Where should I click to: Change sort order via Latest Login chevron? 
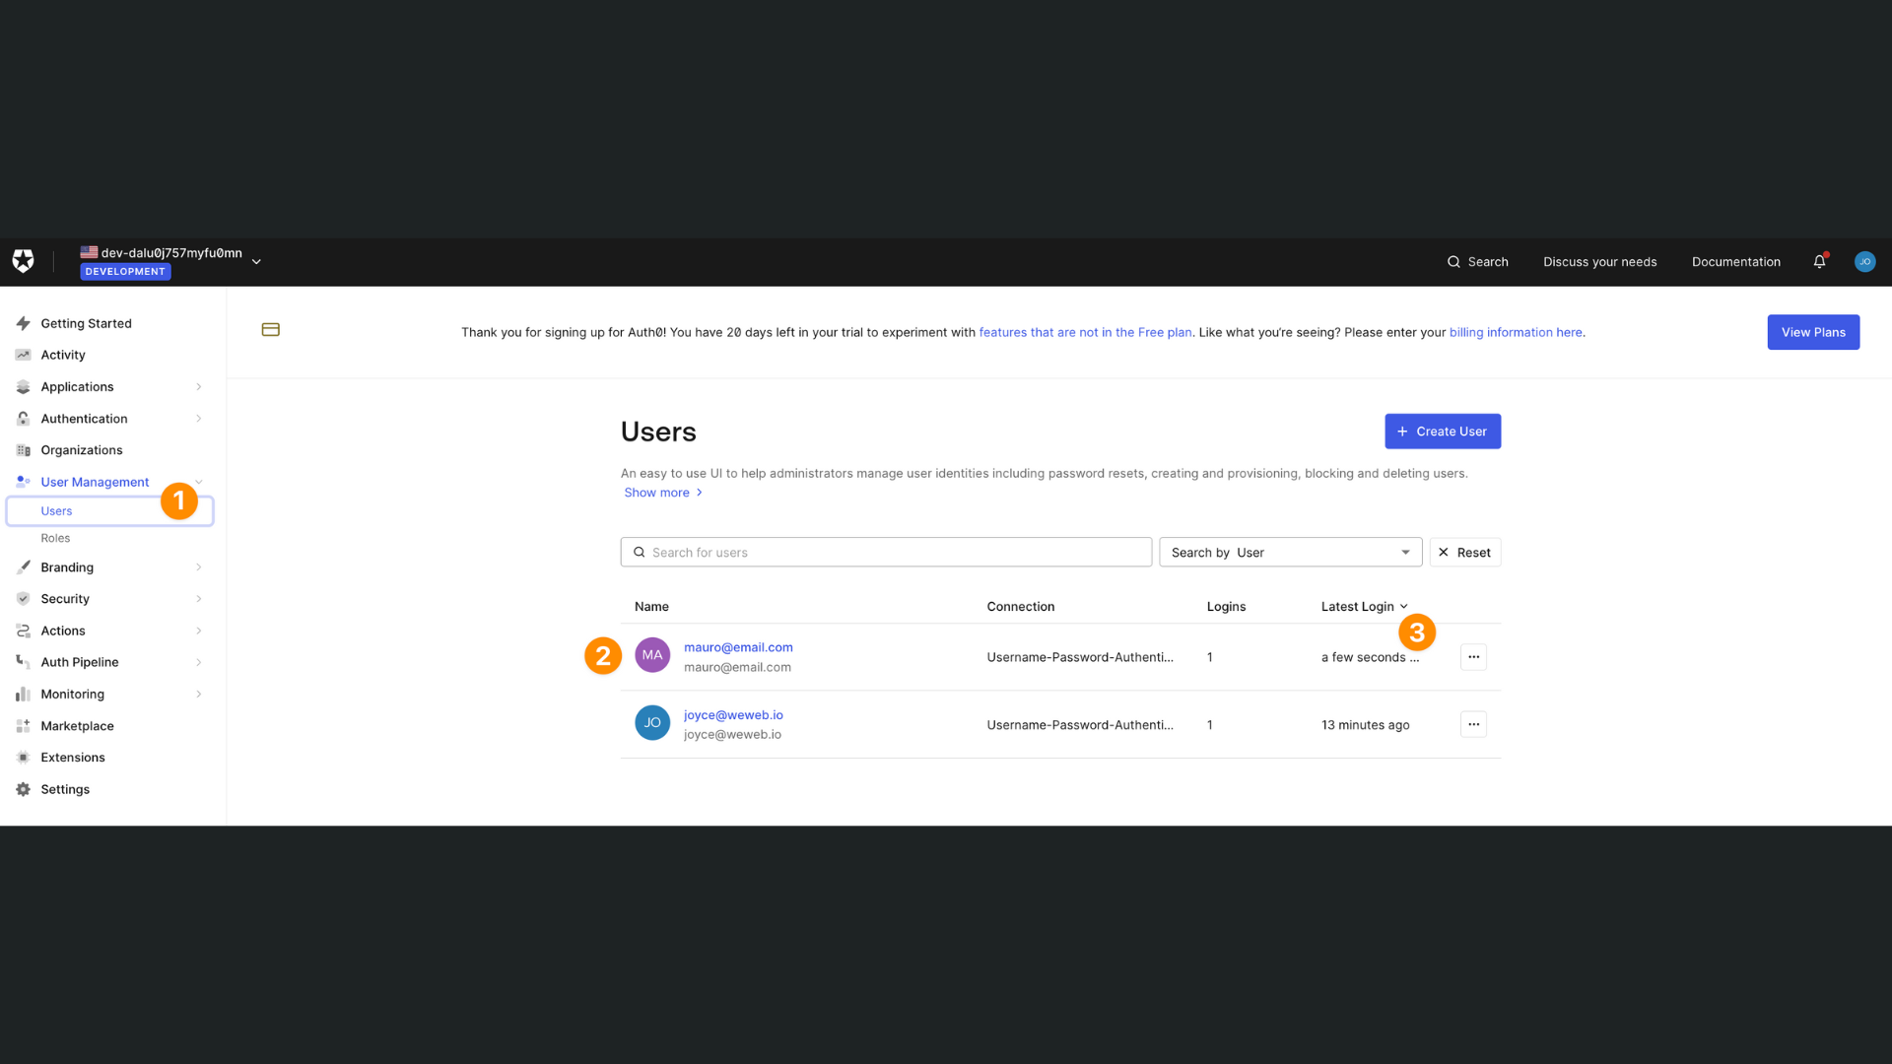point(1405,606)
